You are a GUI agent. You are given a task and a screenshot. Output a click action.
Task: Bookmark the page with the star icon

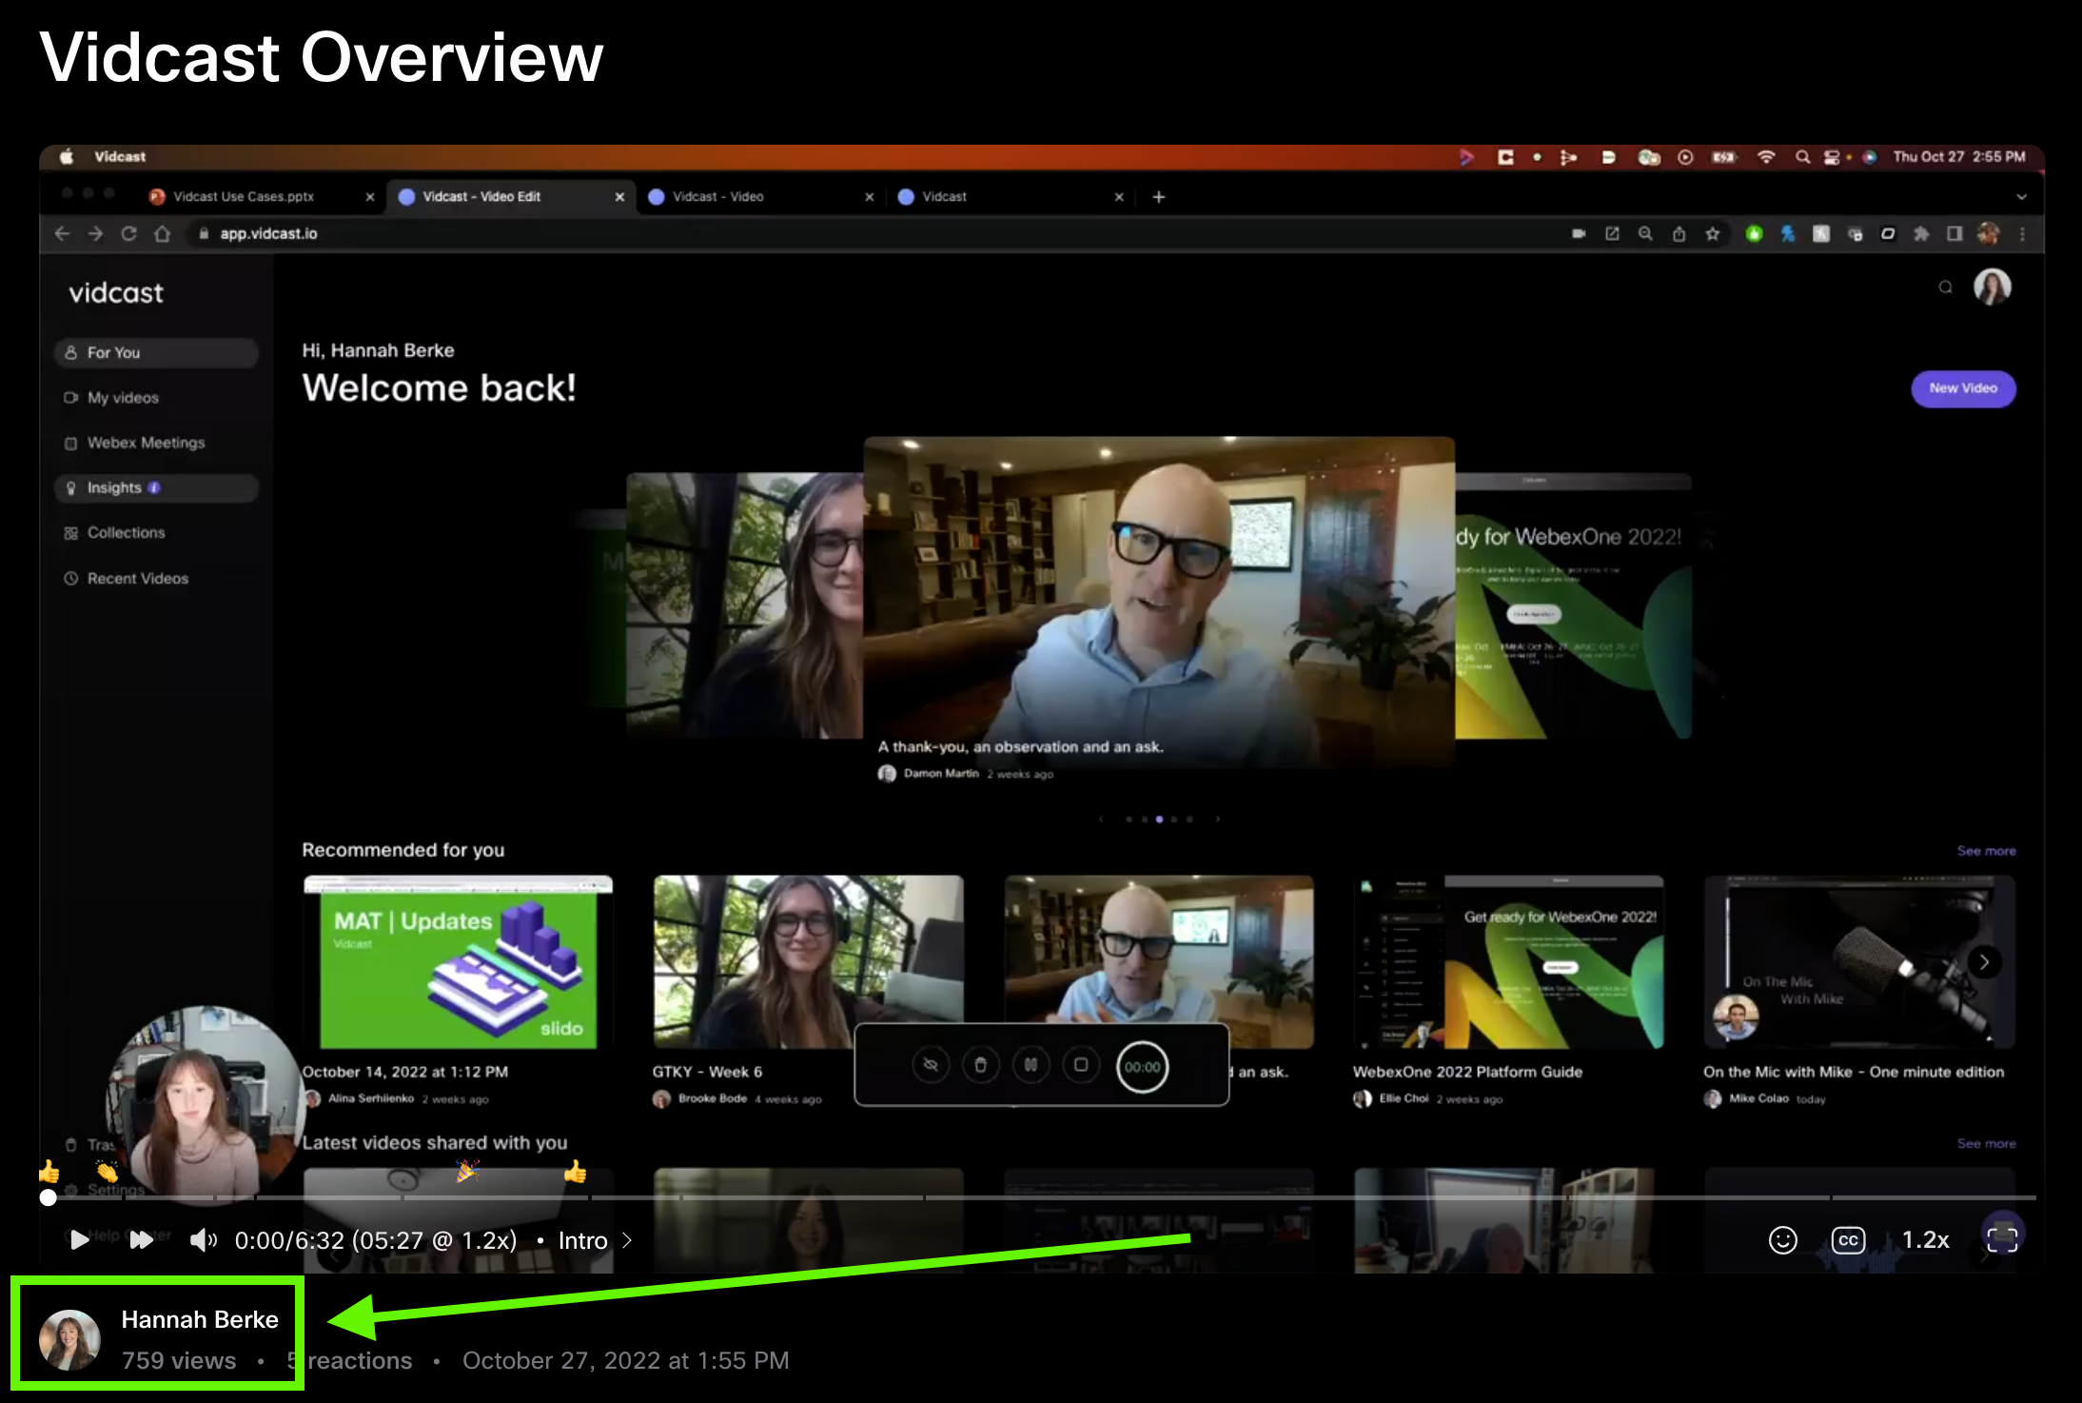pyautogui.click(x=1713, y=234)
